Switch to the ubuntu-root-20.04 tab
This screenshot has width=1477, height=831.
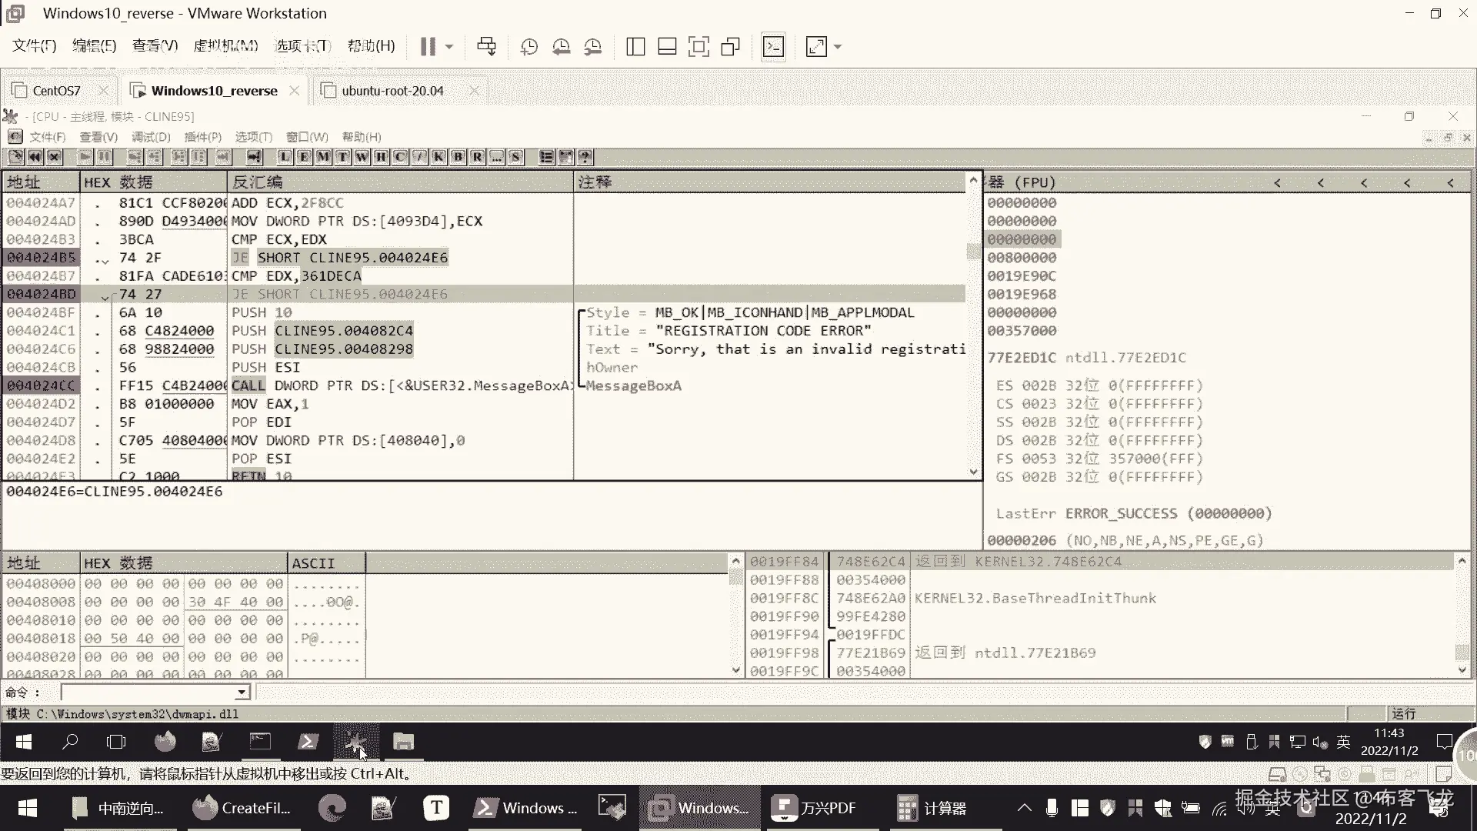click(392, 91)
